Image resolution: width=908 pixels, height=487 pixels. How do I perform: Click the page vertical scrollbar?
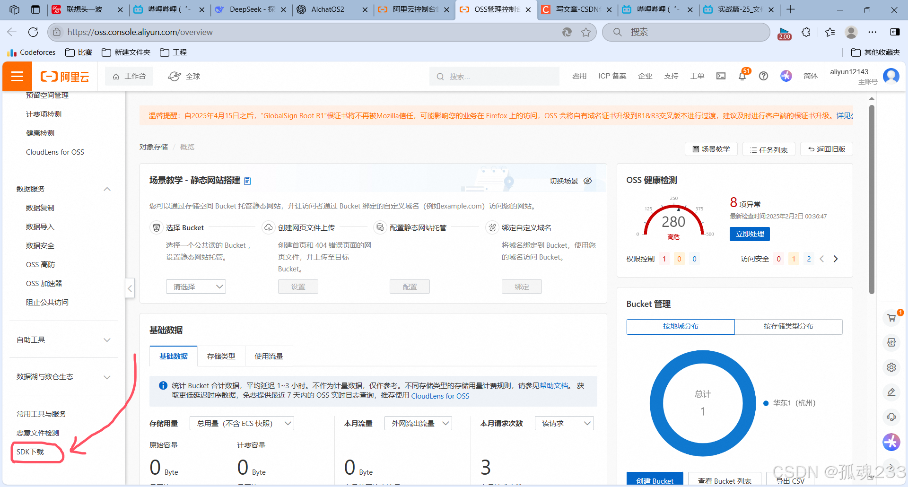pos(872,199)
